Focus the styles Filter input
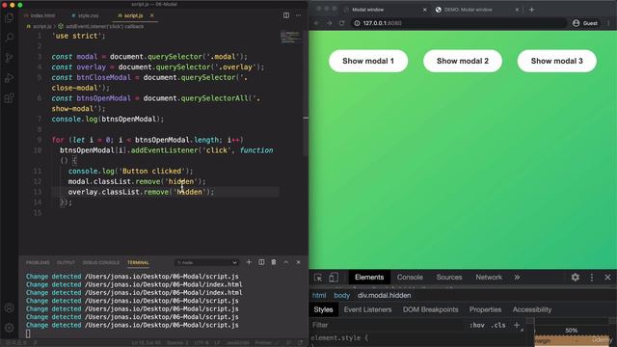The height and width of the screenshot is (347, 617). click(388, 325)
